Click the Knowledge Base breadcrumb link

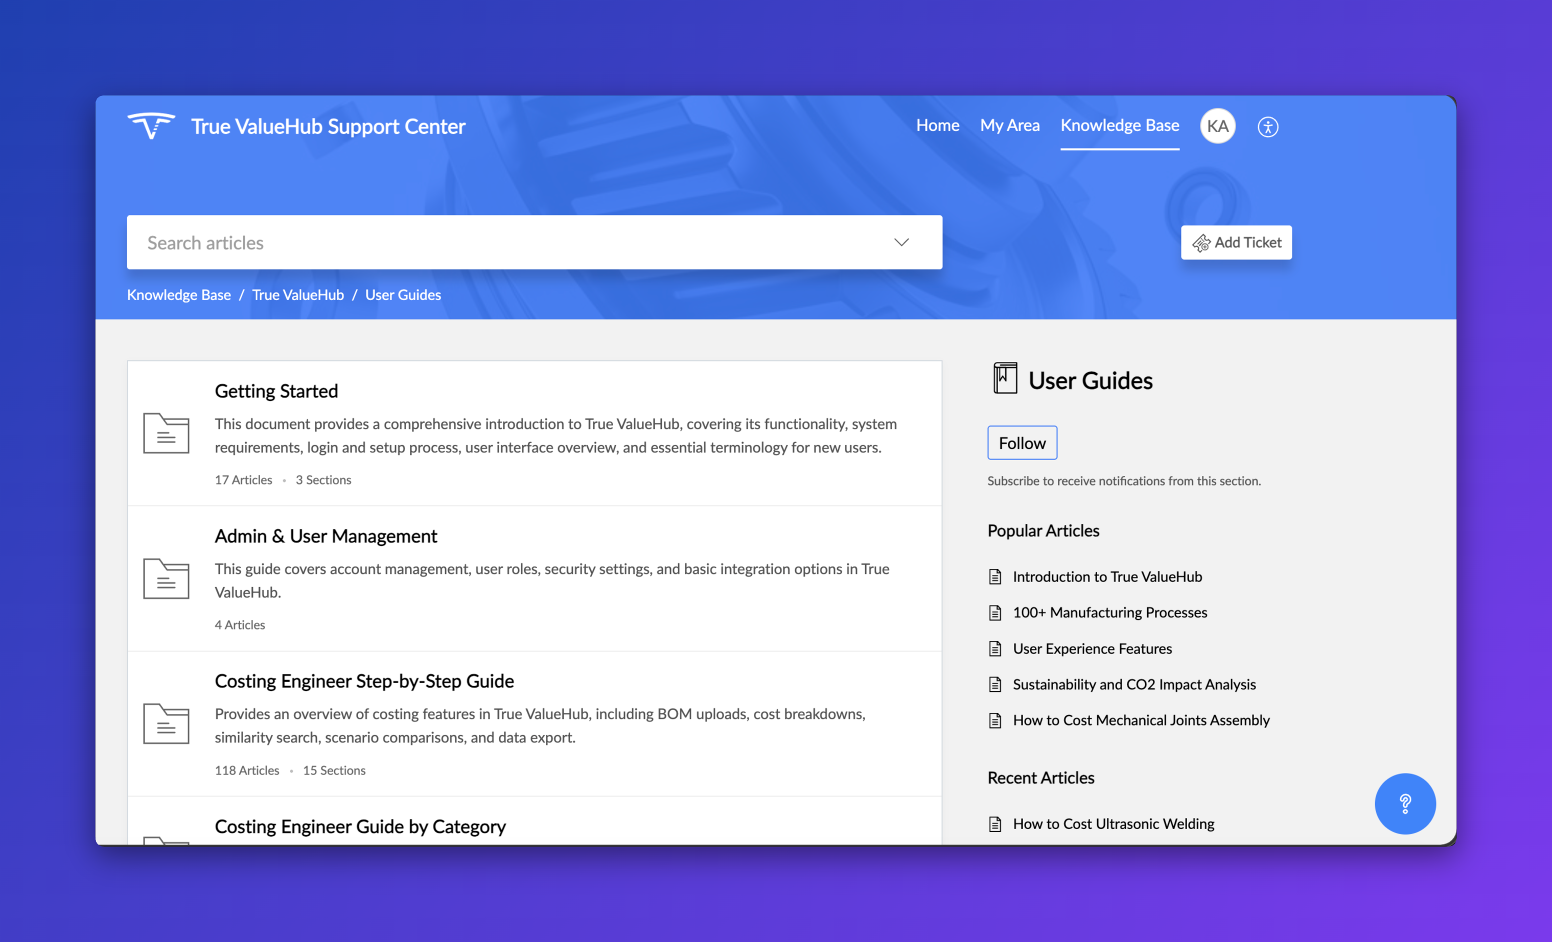(179, 295)
